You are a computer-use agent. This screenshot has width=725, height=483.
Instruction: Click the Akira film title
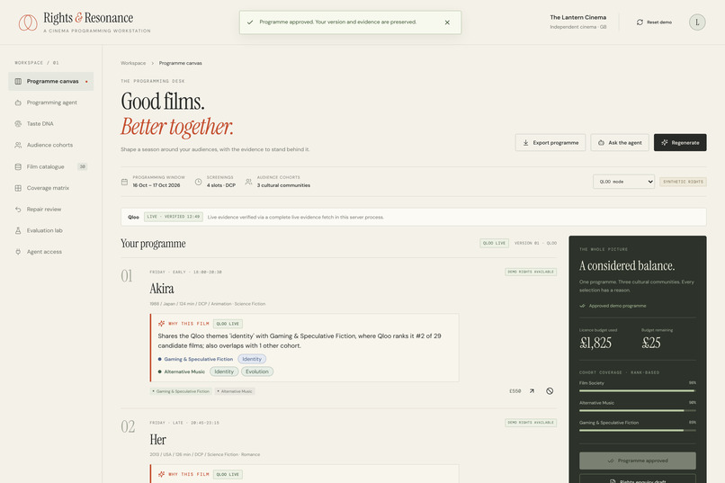162,289
